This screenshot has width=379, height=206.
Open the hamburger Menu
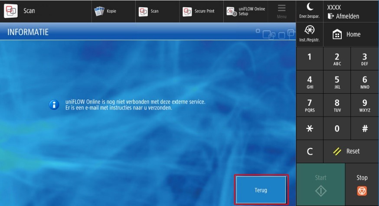coord(282,11)
